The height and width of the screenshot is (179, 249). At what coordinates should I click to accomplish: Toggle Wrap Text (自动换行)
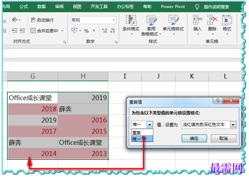(42, 20)
